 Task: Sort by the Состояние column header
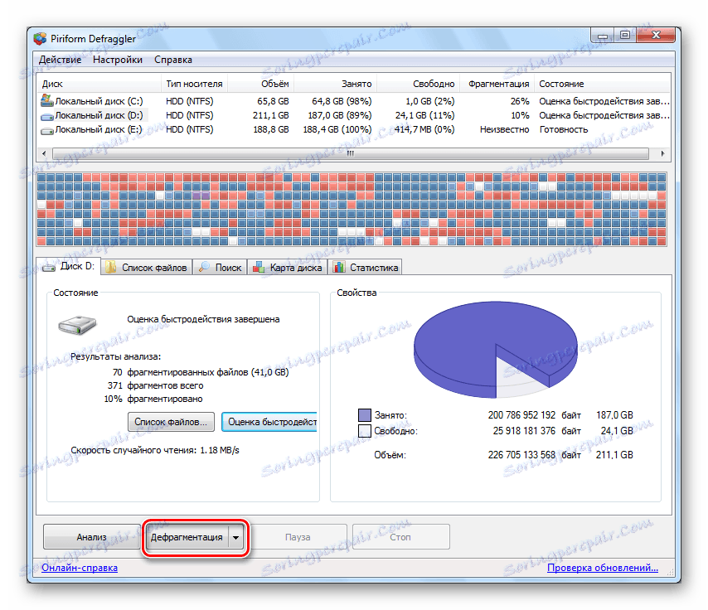(602, 84)
